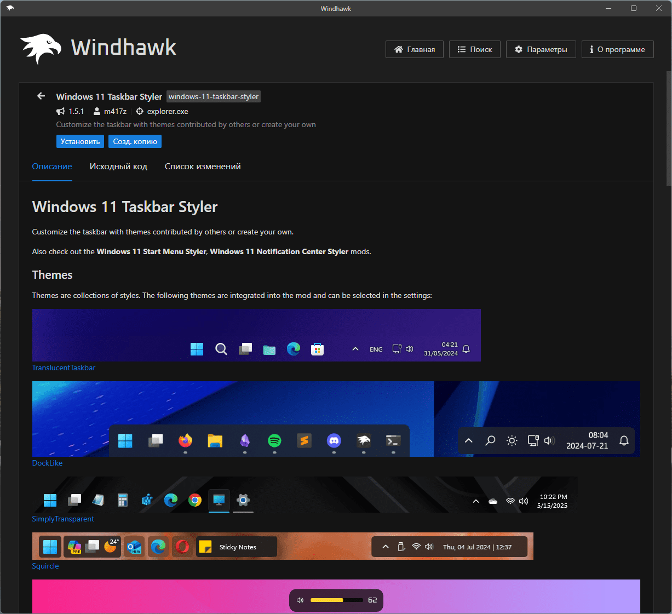Click the Opera icon in Squircle preview
This screenshot has height=614, width=672.
[x=182, y=547]
